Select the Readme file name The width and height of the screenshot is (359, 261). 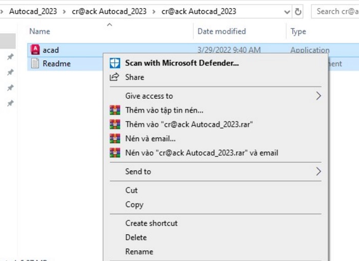coord(56,64)
